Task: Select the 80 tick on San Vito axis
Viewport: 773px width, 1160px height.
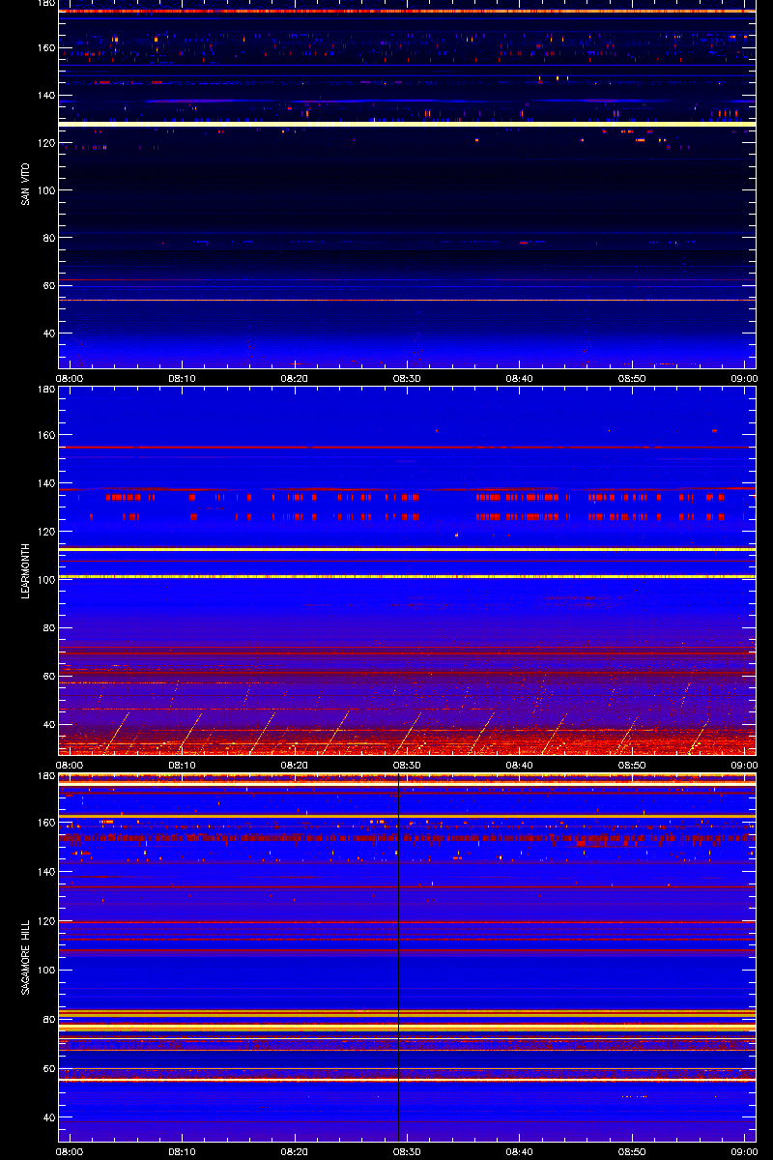Action: 50,238
